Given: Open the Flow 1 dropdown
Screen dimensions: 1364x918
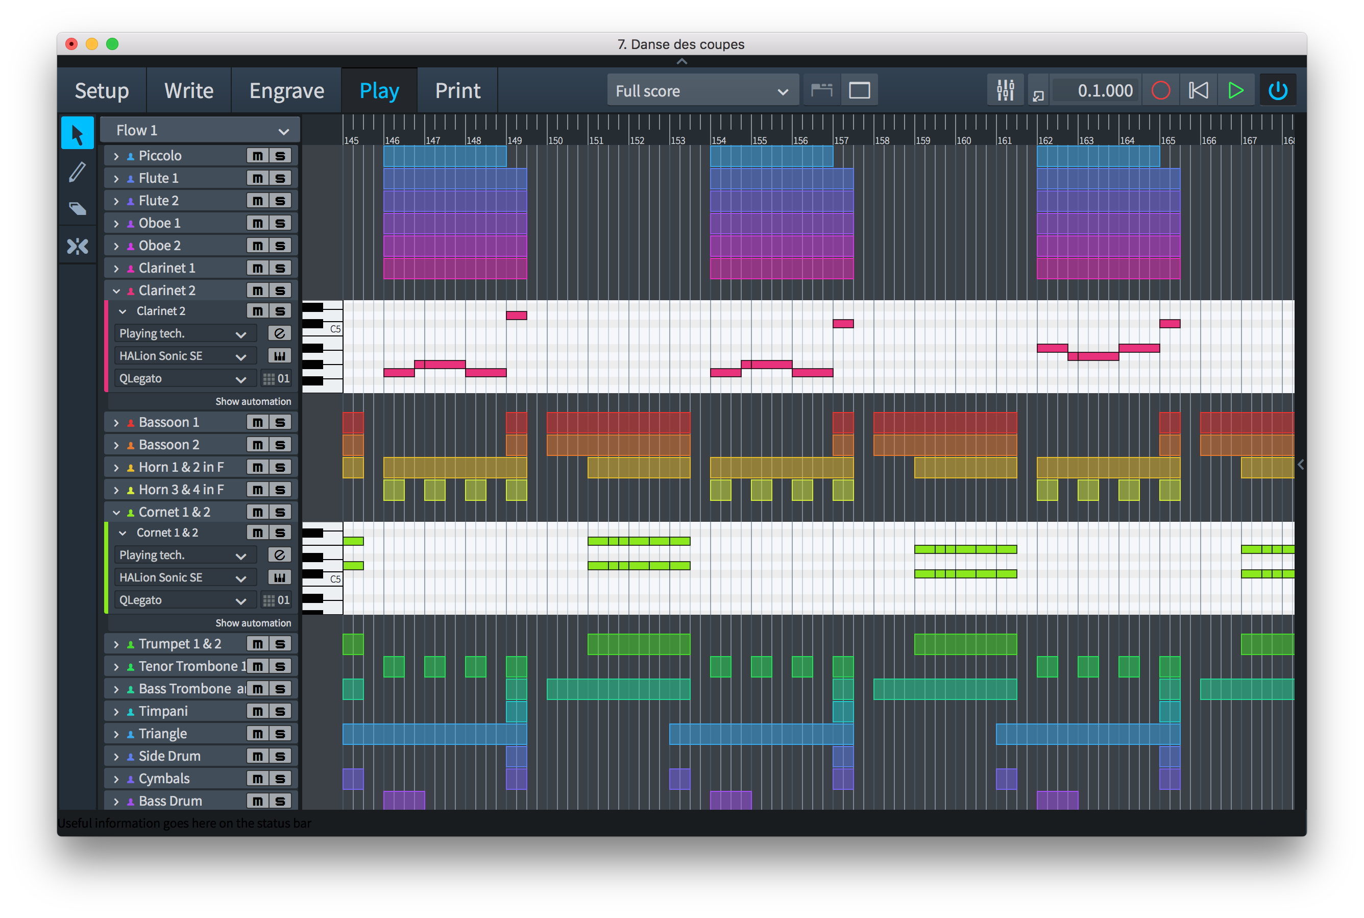Looking at the screenshot, I should pos(200,130).
